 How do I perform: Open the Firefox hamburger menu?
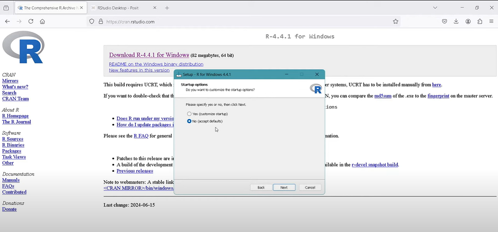pos(491,22)
